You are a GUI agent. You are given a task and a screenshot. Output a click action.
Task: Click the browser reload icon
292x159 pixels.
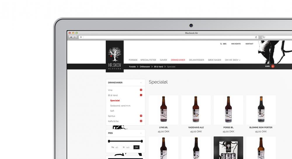[x=256, y=37]
